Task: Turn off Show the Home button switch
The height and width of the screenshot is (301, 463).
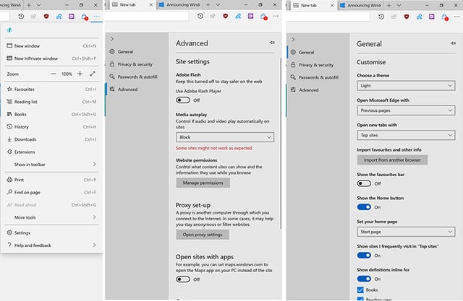Action: pos(364,207)
